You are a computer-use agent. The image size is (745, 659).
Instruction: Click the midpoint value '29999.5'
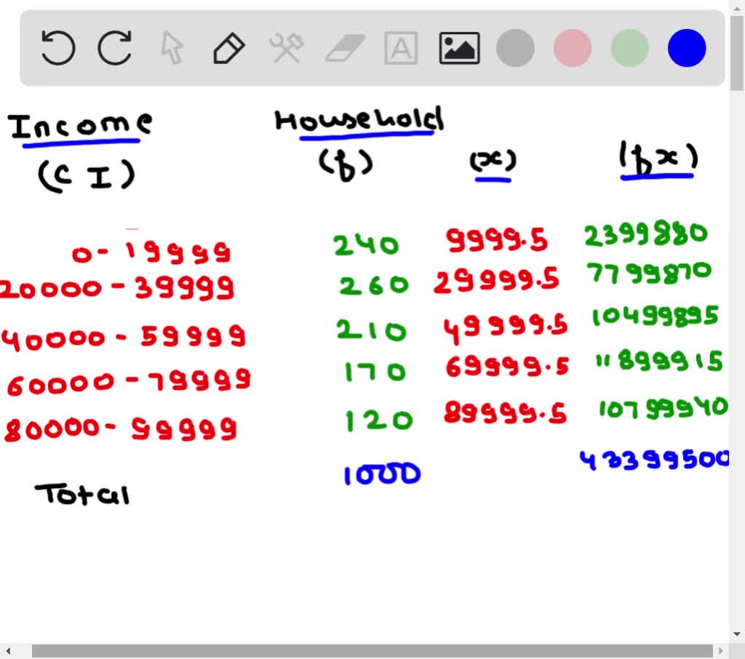pyautogui.click(x=496, y=280)
